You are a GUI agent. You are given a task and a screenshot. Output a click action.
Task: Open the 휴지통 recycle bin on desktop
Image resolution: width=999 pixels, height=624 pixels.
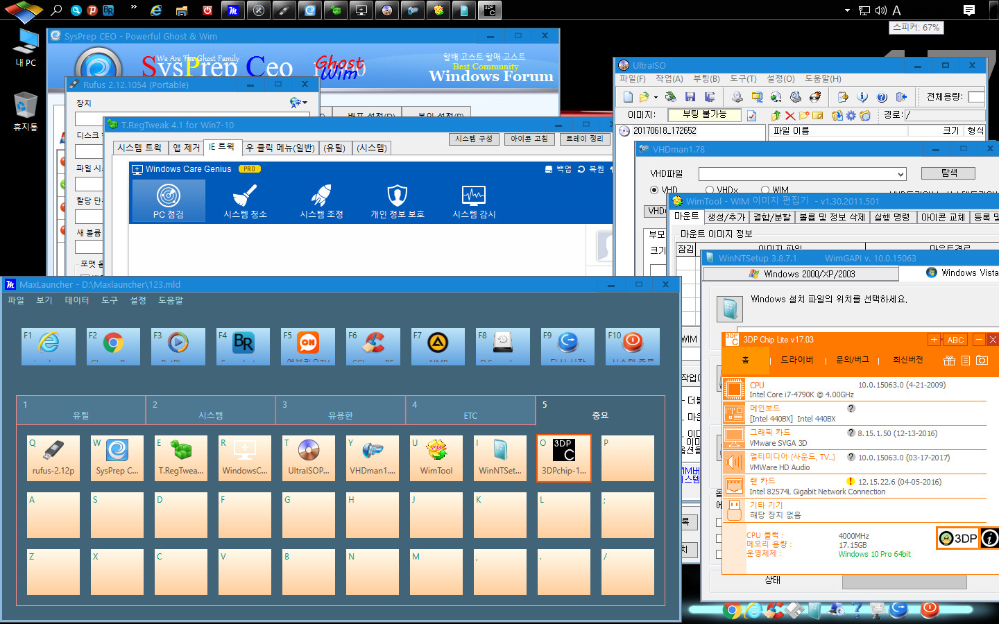click(26, 111)
